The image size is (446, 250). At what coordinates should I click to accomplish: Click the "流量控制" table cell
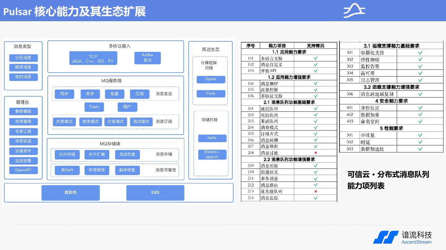coord(277,90)
